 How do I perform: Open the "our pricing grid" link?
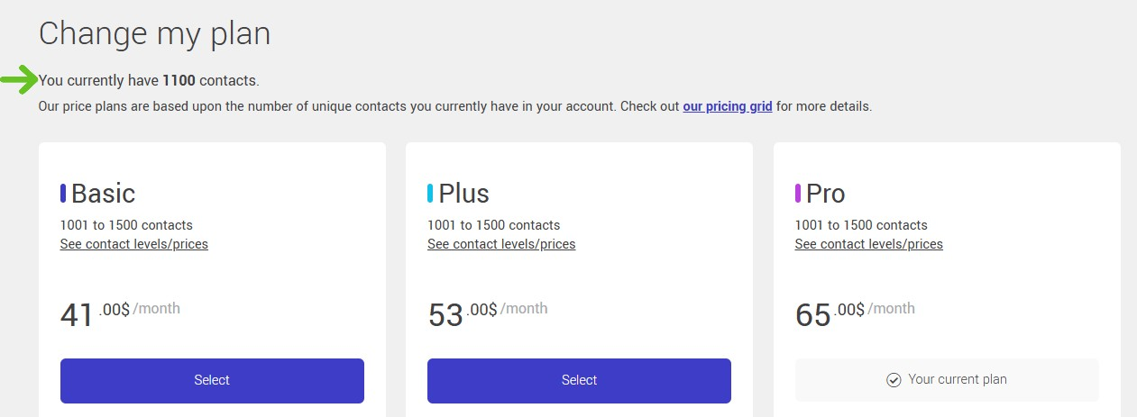(x=727, y=106)
